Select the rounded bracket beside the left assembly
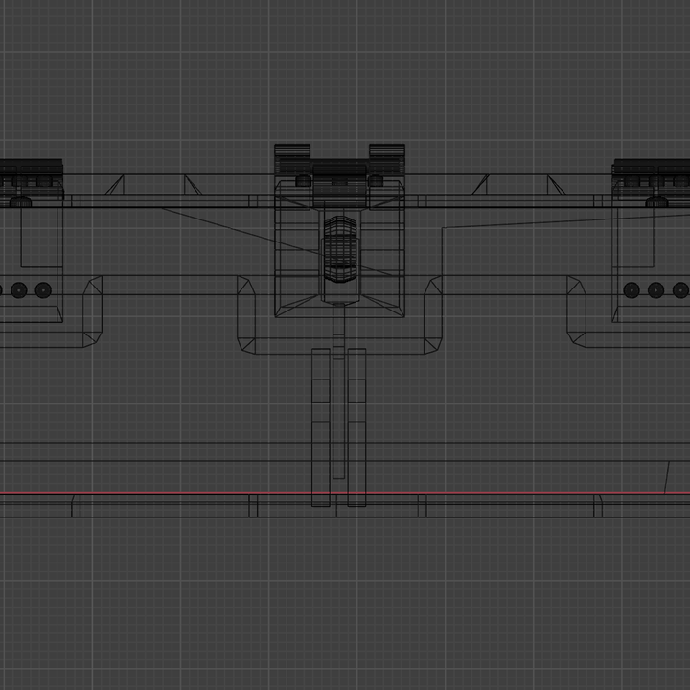This screenshot has height=690, width=690. pyautogui.click(x=93, y=311)
